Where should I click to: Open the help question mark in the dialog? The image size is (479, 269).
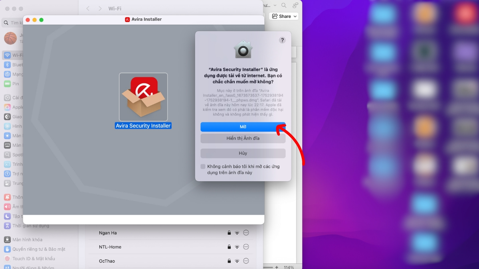point(282,40)
